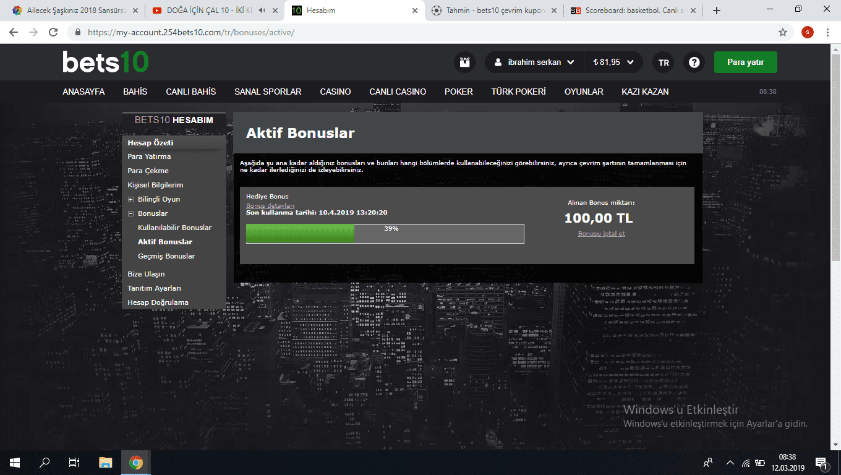Viewport: 841px width, 475px height.
Task: Open SANAL SPORLAR menu item
Action: tap(268, 92)
